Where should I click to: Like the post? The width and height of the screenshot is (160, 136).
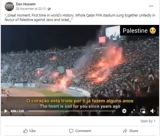(30, 131)
